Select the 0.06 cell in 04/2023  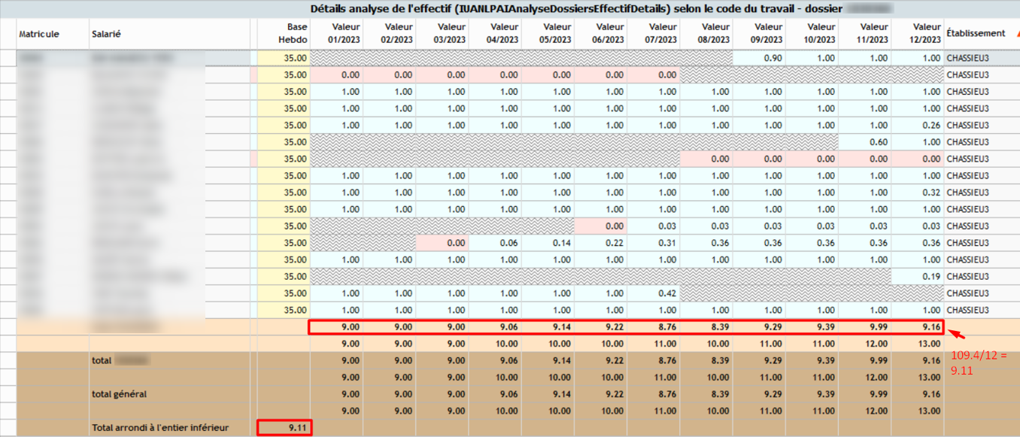coord(495,243)
